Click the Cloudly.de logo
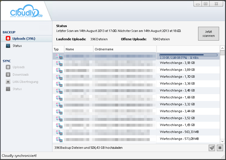The image size is (226, 160). [x=26, y=11]
